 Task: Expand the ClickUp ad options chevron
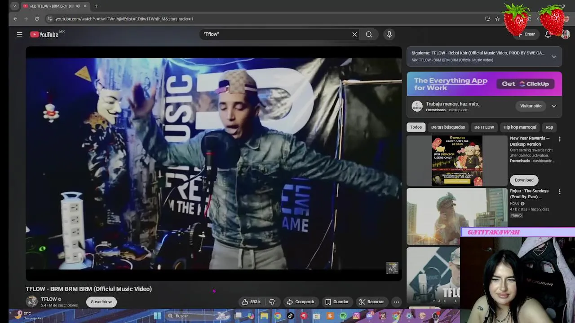(554, 106)
